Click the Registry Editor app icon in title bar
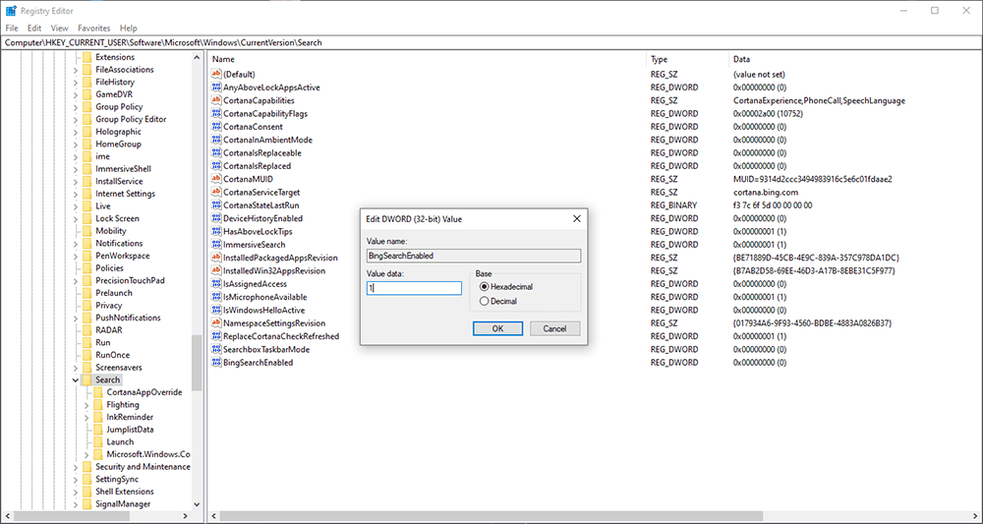983x524 pixels. pos(11,11)
